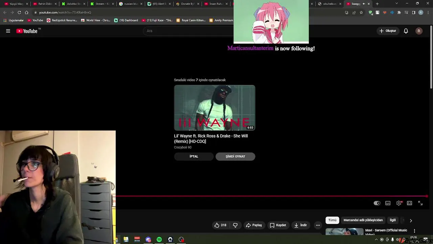
Task: Switch to the Donate ByNoGame tab
Action: pyautogui.click(x=187, y=4)
